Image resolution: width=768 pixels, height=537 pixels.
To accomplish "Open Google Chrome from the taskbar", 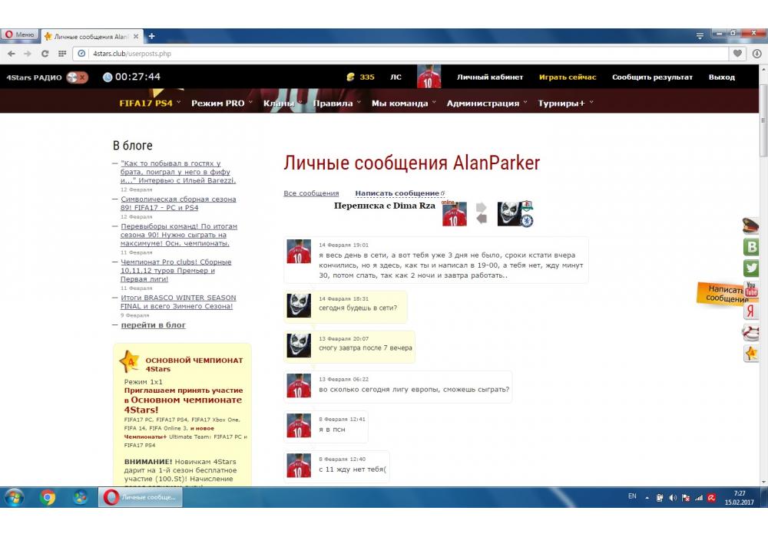I will (48, 497).
